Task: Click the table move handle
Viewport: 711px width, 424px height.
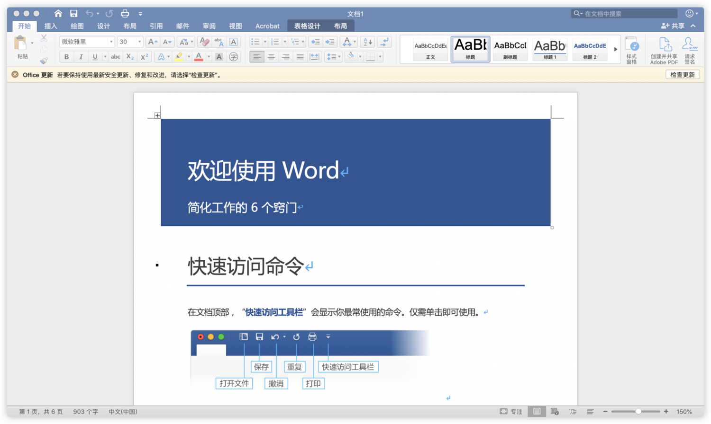Action: (x=157, y=115)
